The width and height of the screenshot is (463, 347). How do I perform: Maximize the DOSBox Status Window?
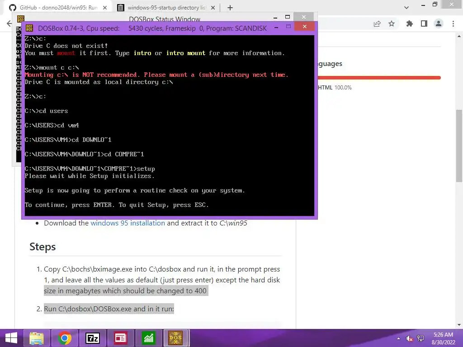[x=288, y=17]
